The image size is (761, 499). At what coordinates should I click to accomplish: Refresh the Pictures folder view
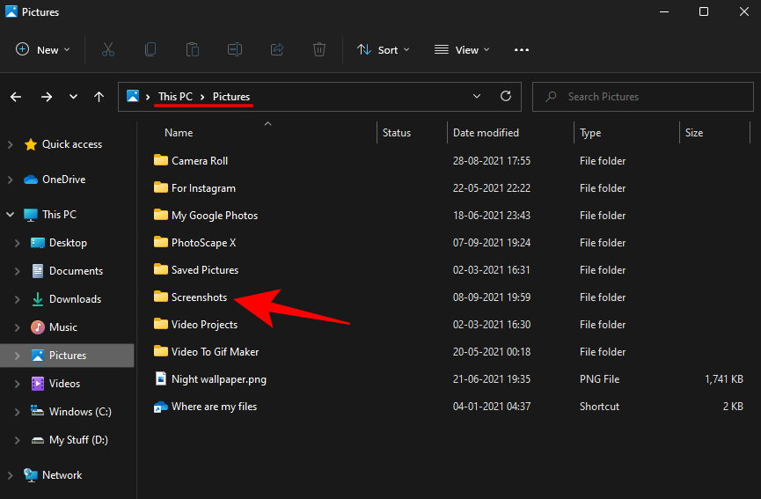pos(505,97)
